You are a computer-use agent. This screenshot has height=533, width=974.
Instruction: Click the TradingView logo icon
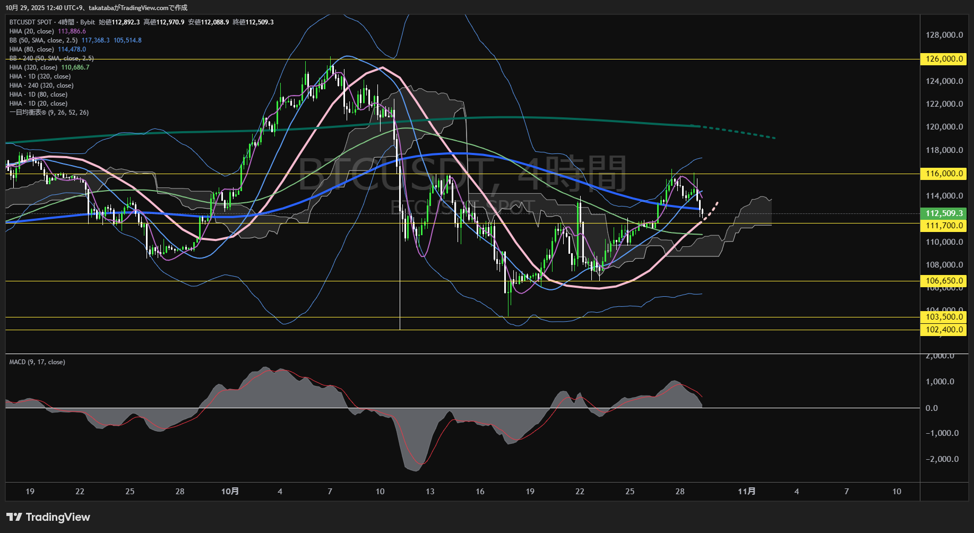(x=14, y=517)
